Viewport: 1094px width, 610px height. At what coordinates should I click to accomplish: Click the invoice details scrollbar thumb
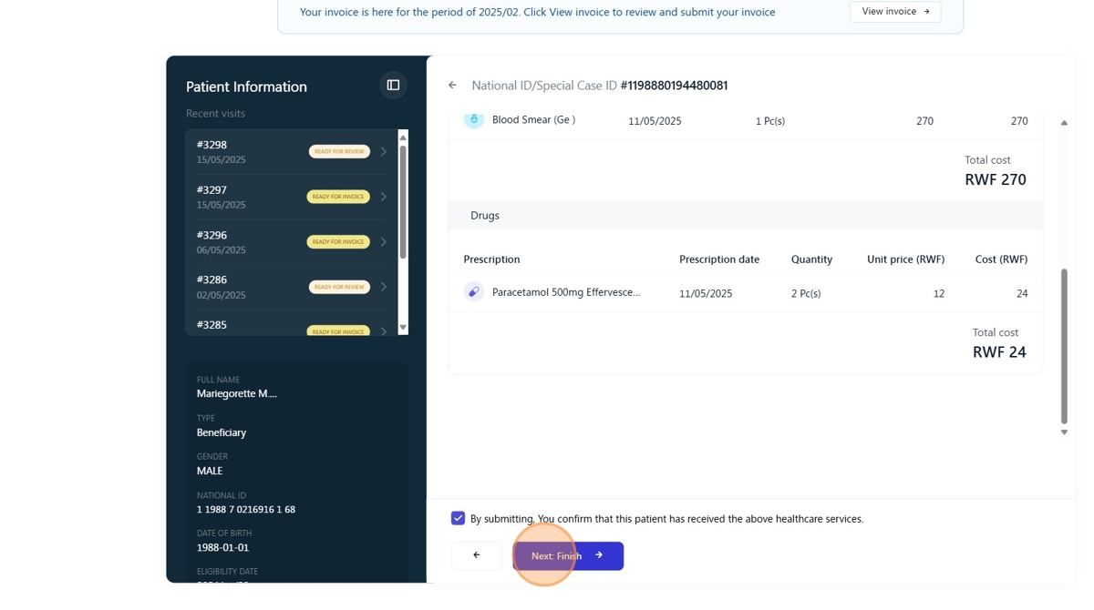[1064, 346]
